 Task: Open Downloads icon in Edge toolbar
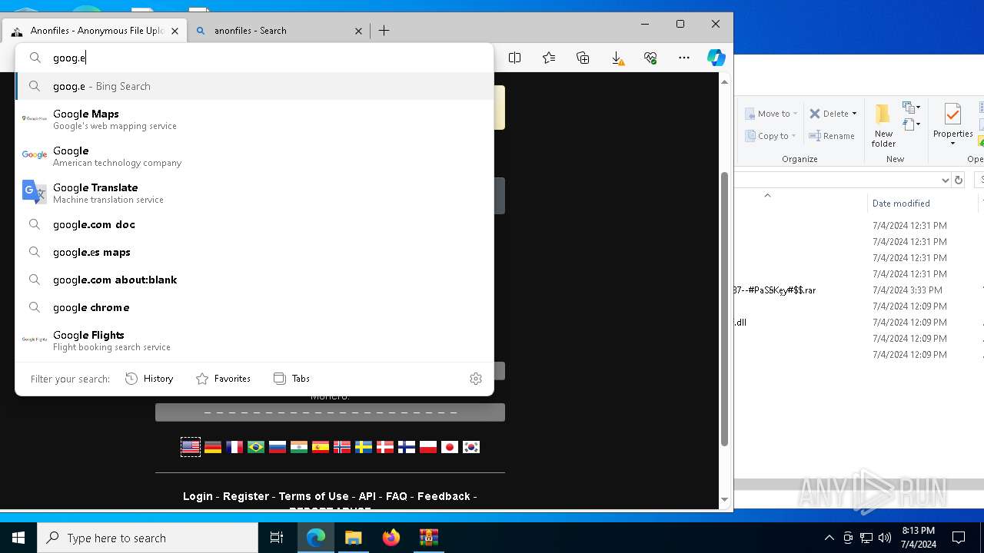pos(617,58)
